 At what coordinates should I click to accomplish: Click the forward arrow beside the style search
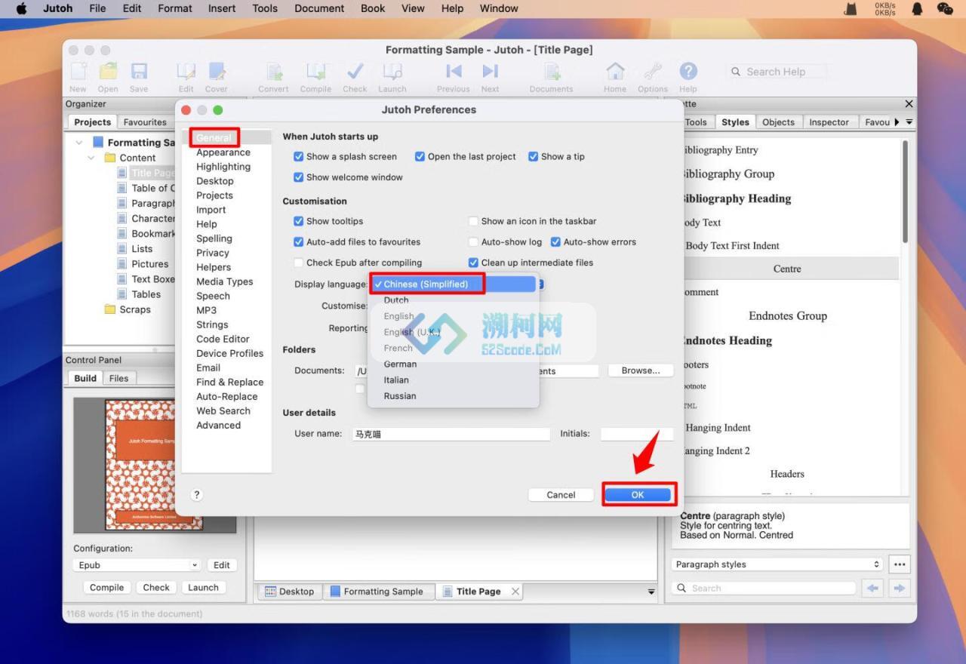899,588
